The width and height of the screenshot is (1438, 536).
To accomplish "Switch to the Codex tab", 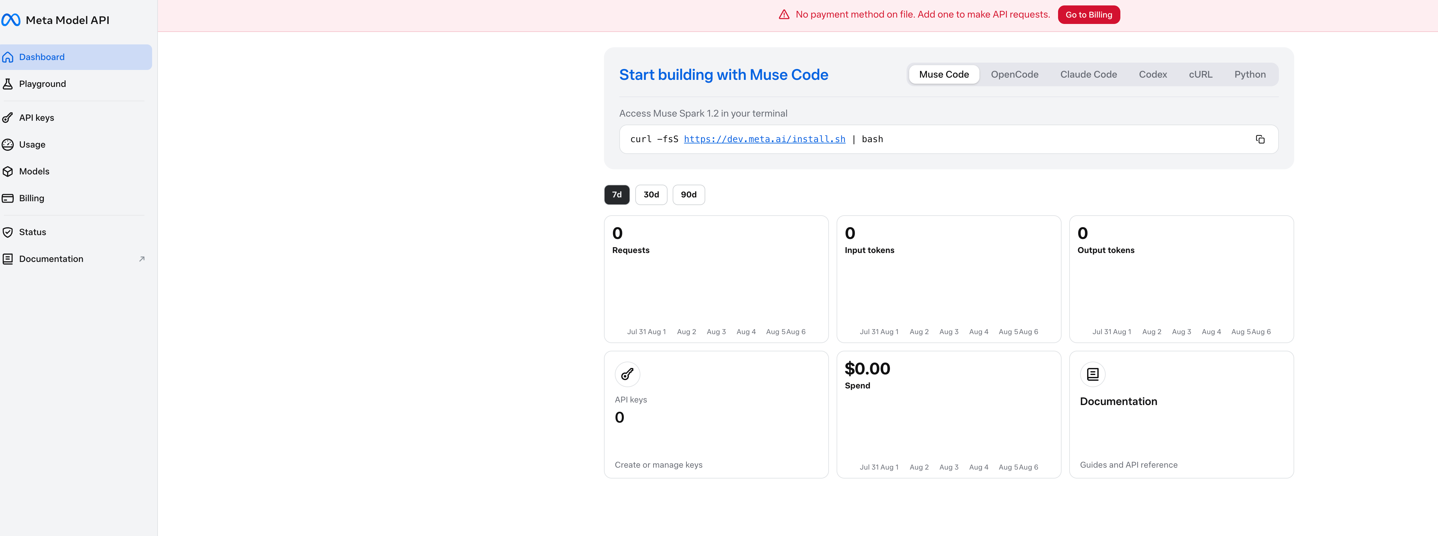I will click(1153, 75).
